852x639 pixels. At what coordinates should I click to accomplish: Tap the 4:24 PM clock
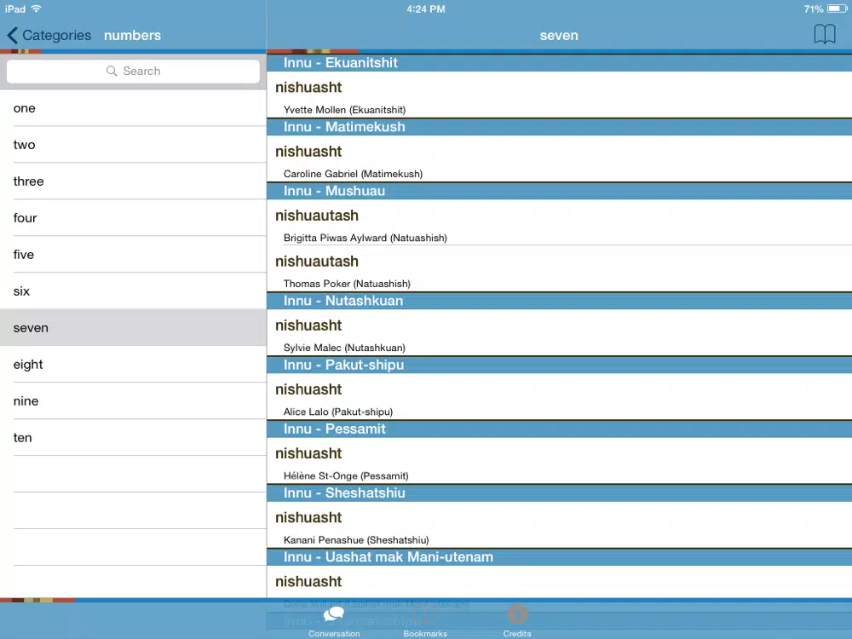tap(426, 9)
